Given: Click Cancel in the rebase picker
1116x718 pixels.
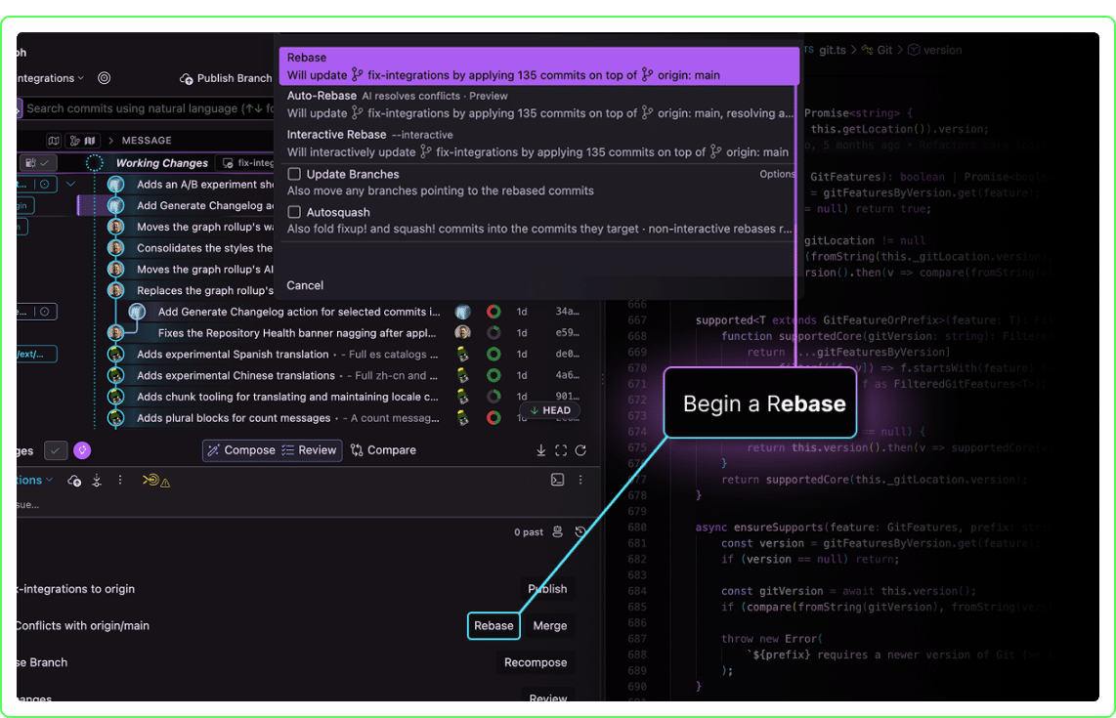Looking at the screenshot, I should click(305, 285).
